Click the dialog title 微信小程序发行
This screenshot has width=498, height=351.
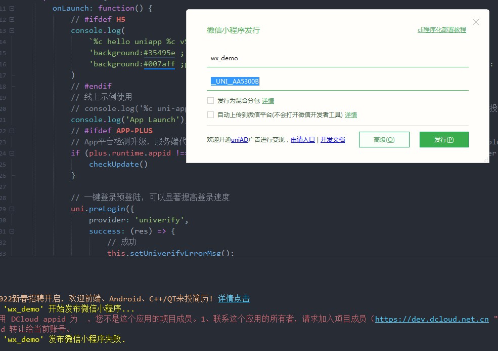233,30
